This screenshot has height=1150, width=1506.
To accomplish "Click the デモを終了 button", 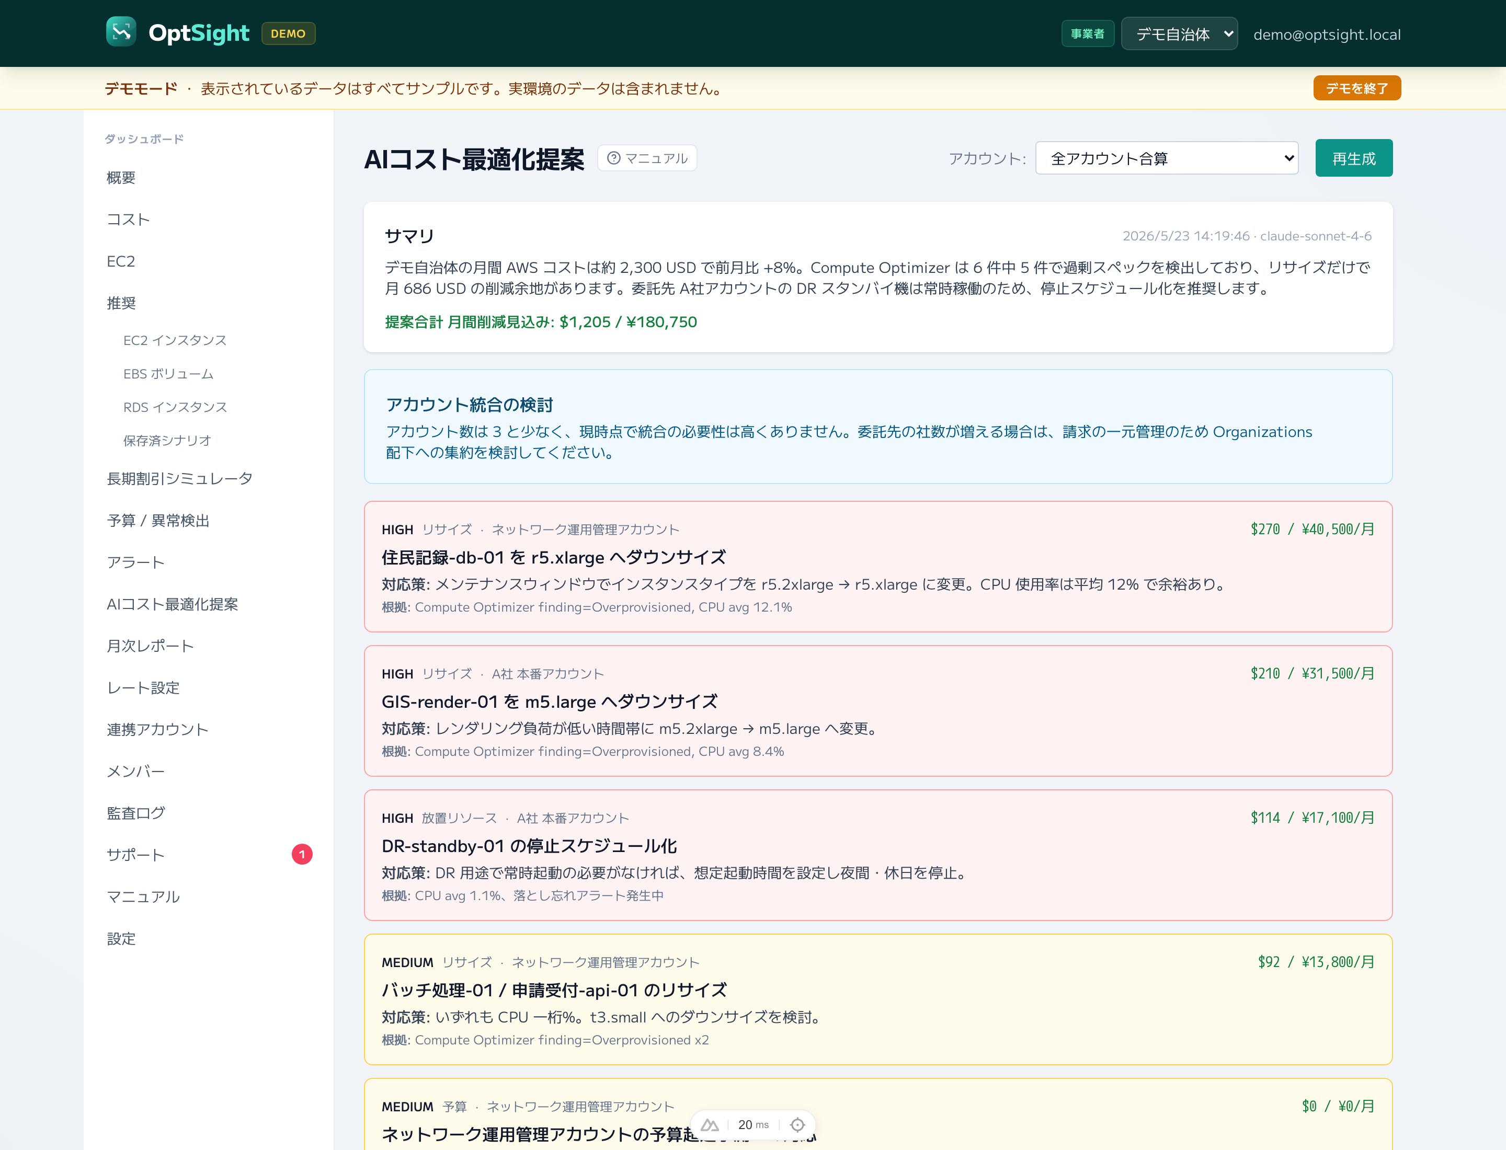I will coord(1356,88).
